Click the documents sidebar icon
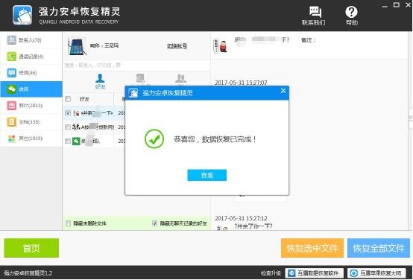Screen dimensions: 413x280 pos(12,122)
